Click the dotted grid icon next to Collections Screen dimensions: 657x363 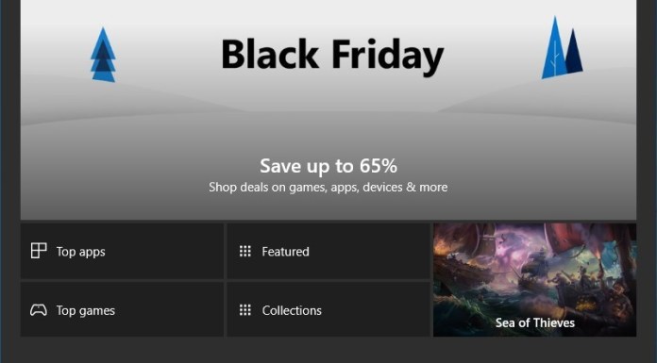(245, 310)
